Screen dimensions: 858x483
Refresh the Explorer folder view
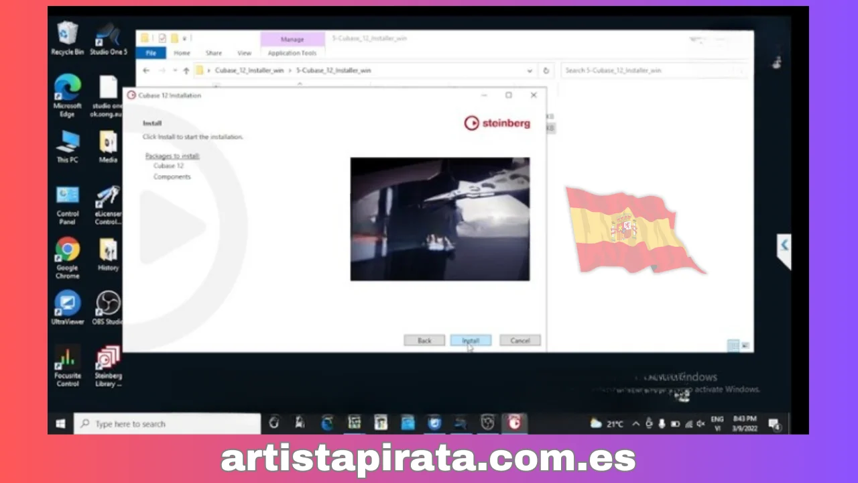coord(546,70)
